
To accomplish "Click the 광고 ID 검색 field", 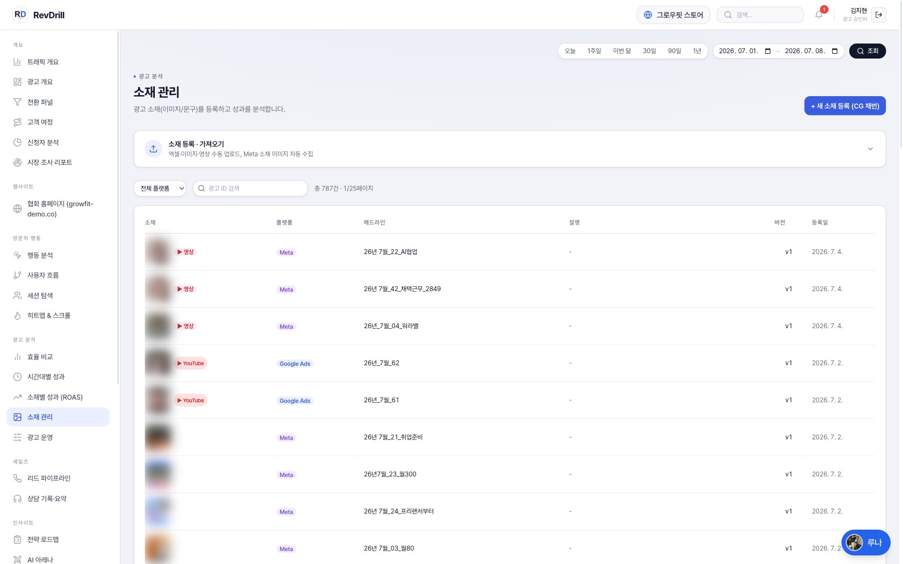I will pyautogui.click(x=250, y=189).
